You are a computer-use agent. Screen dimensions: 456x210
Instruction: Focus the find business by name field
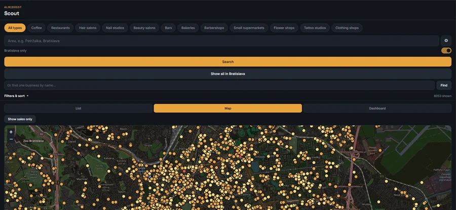point(219,85)
